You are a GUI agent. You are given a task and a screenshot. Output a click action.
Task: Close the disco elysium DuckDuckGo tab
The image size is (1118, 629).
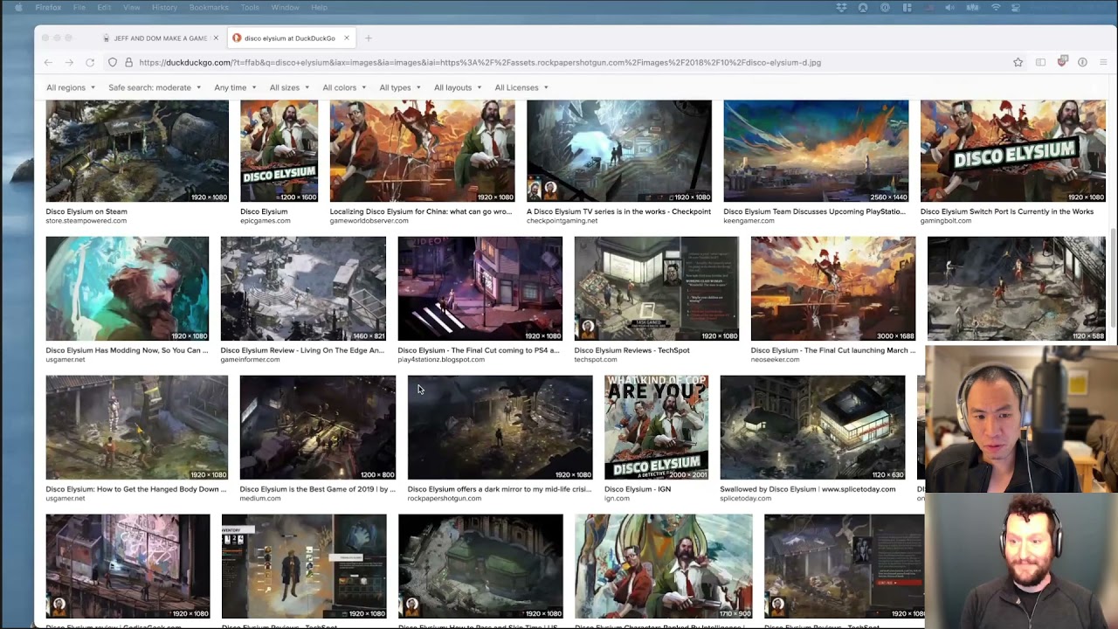point(346,38)
